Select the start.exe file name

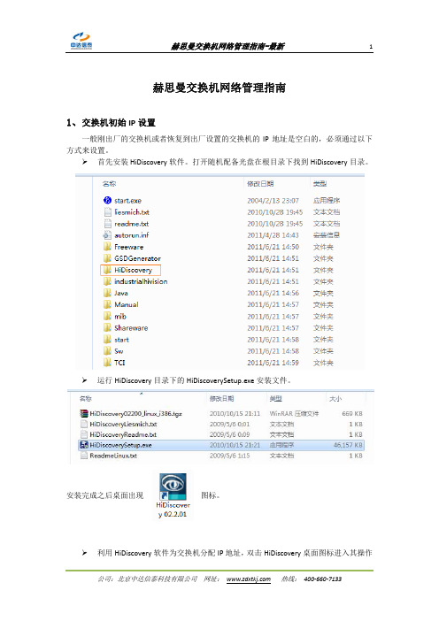pyautogui.click(x=127, y=201)
